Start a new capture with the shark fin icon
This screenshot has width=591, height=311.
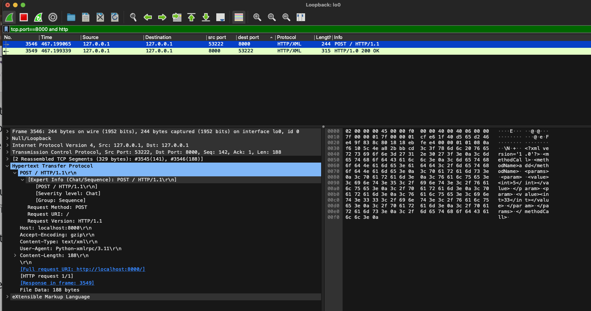click(9, 17)
